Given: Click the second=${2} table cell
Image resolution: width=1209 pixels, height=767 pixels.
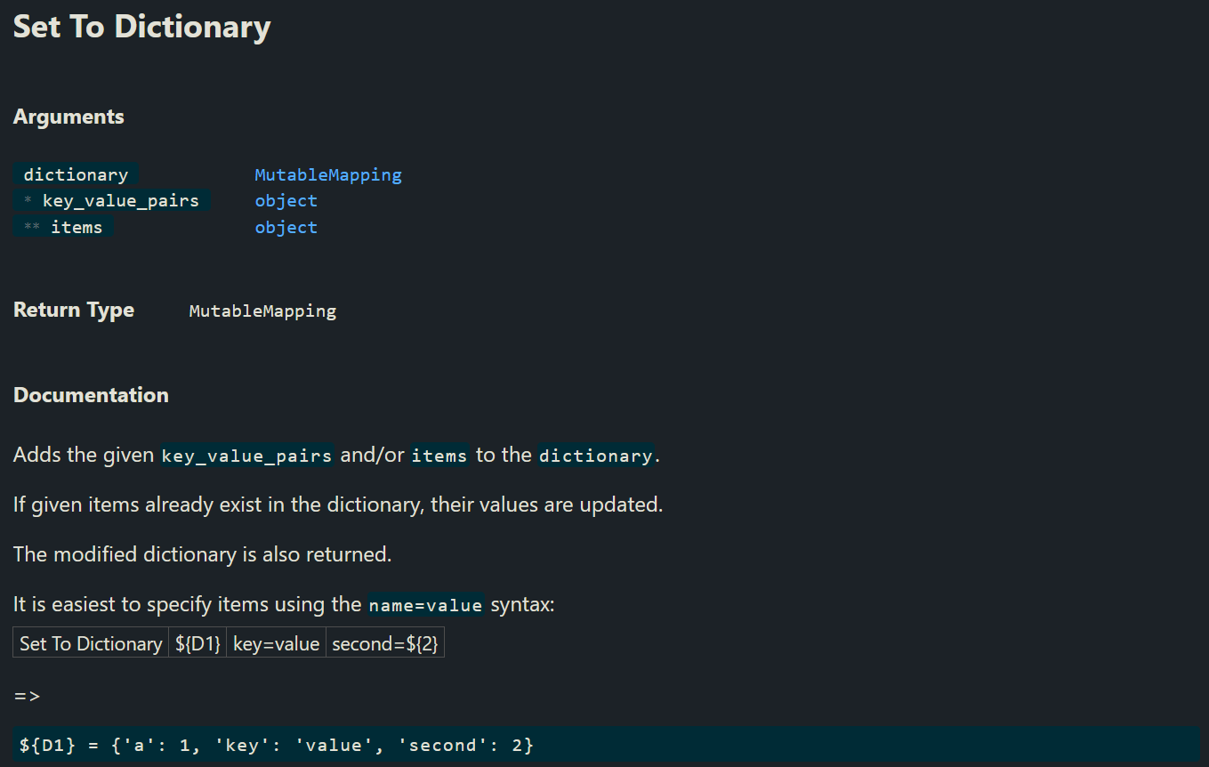Looking at the screenshot, I should point(384,643).
